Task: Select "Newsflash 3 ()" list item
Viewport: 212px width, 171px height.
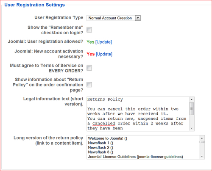Action: (143, 152)
